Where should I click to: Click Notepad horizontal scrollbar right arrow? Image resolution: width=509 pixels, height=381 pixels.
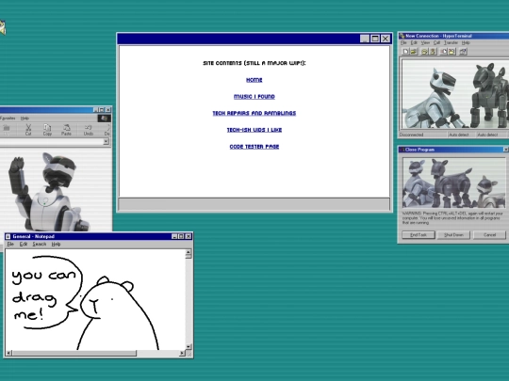click(182, 353)
